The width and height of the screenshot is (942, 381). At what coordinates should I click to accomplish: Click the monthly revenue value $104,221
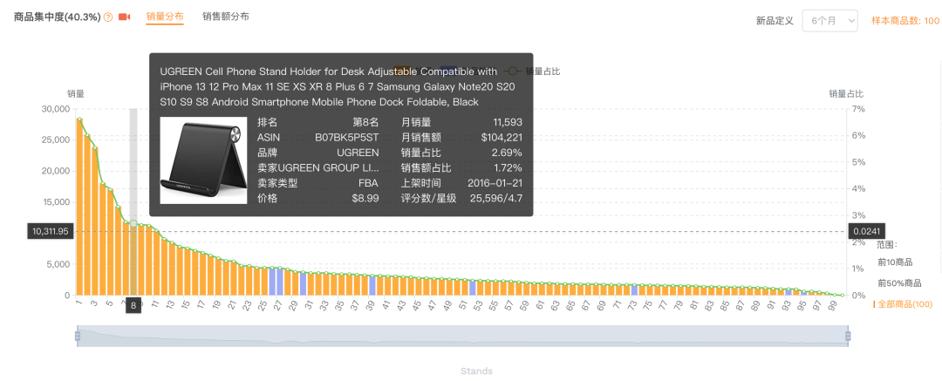click(x=502, y=138)
